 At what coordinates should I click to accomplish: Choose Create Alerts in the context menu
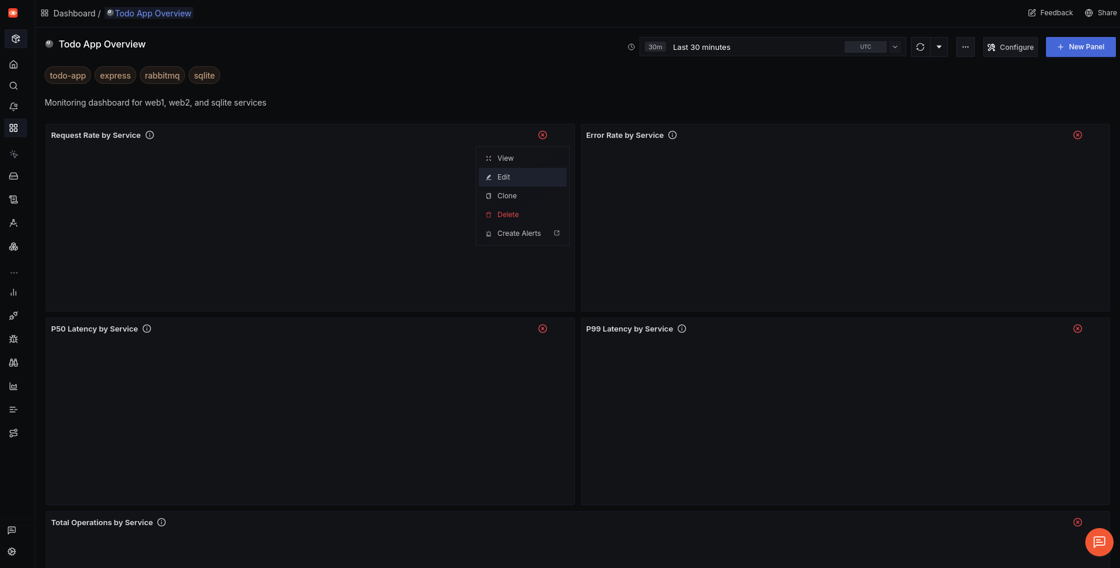[x=519, y=233]
